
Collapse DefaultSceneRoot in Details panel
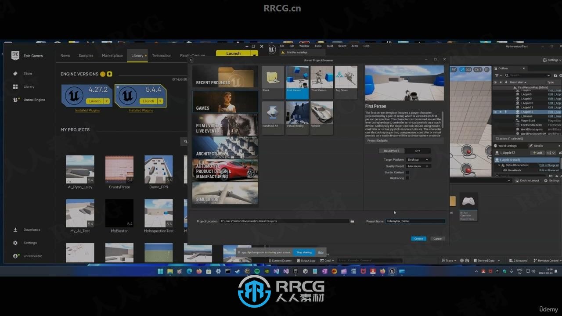pyautogui.click(x=499, y=165)
